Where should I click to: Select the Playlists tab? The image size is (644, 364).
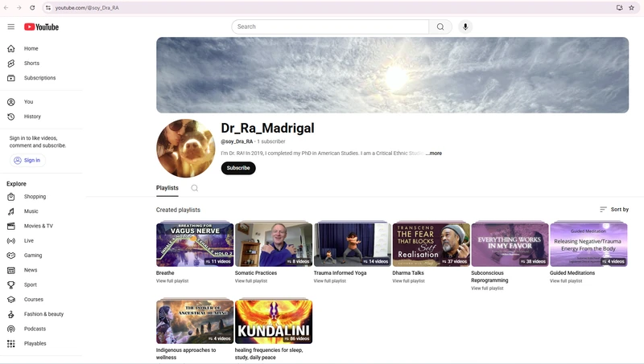coord(167,188)
